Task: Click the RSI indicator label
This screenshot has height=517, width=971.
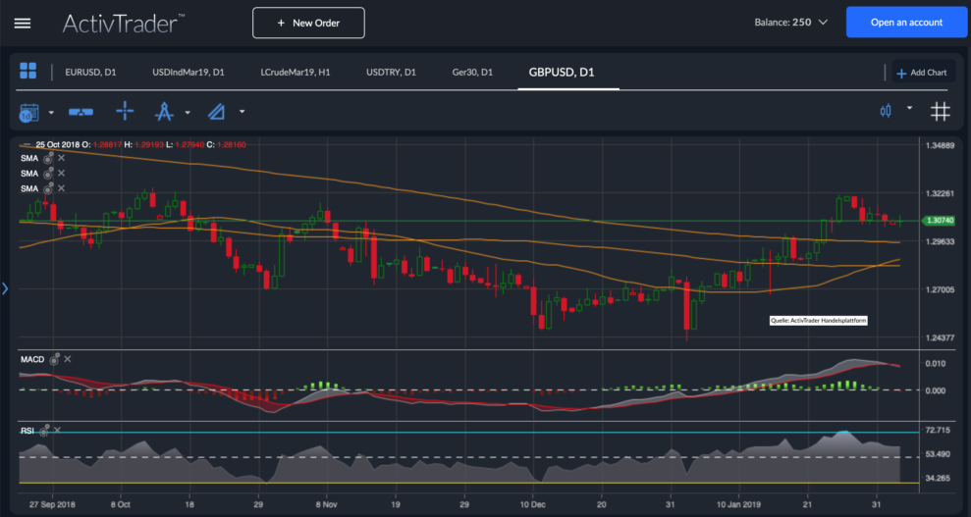Action: point(27,431)
